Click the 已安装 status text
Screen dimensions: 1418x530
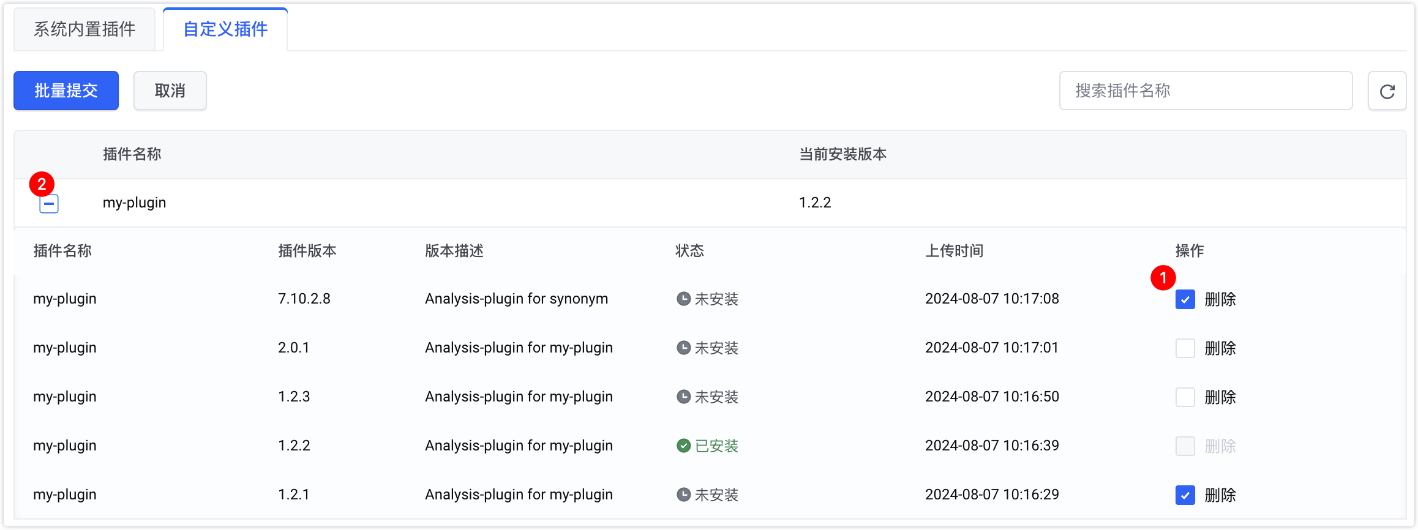coord(717,446)
